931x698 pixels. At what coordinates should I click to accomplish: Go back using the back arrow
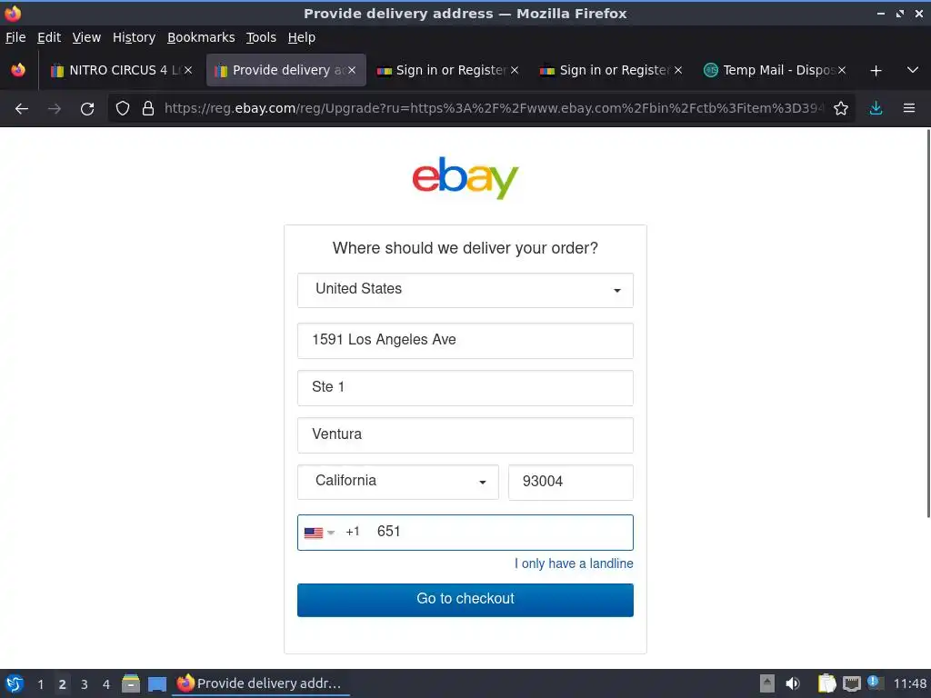[22, 109]
